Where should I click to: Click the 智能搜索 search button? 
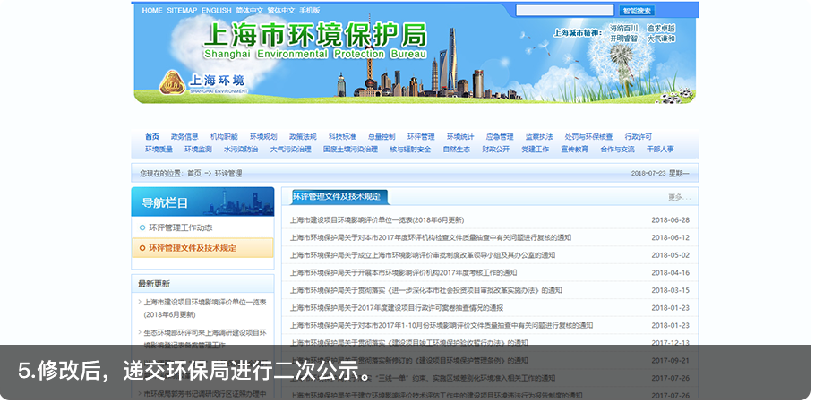637,11
